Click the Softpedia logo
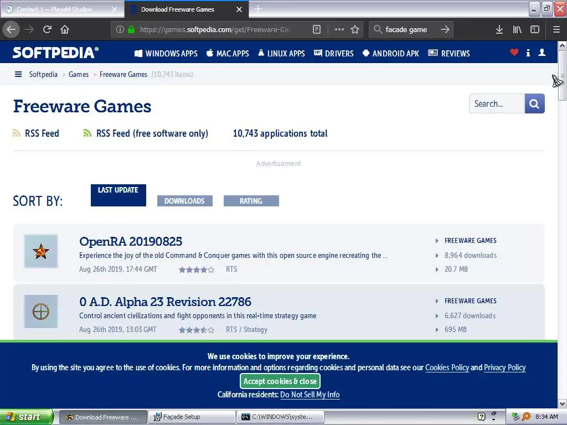Viewport: 567px width, 425px height. point(55,53)
